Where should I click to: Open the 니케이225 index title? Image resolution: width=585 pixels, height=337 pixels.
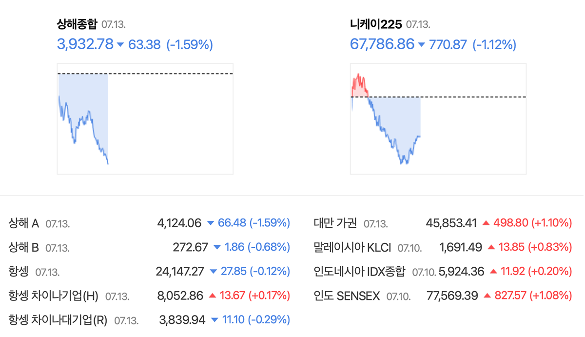[376, 23]
